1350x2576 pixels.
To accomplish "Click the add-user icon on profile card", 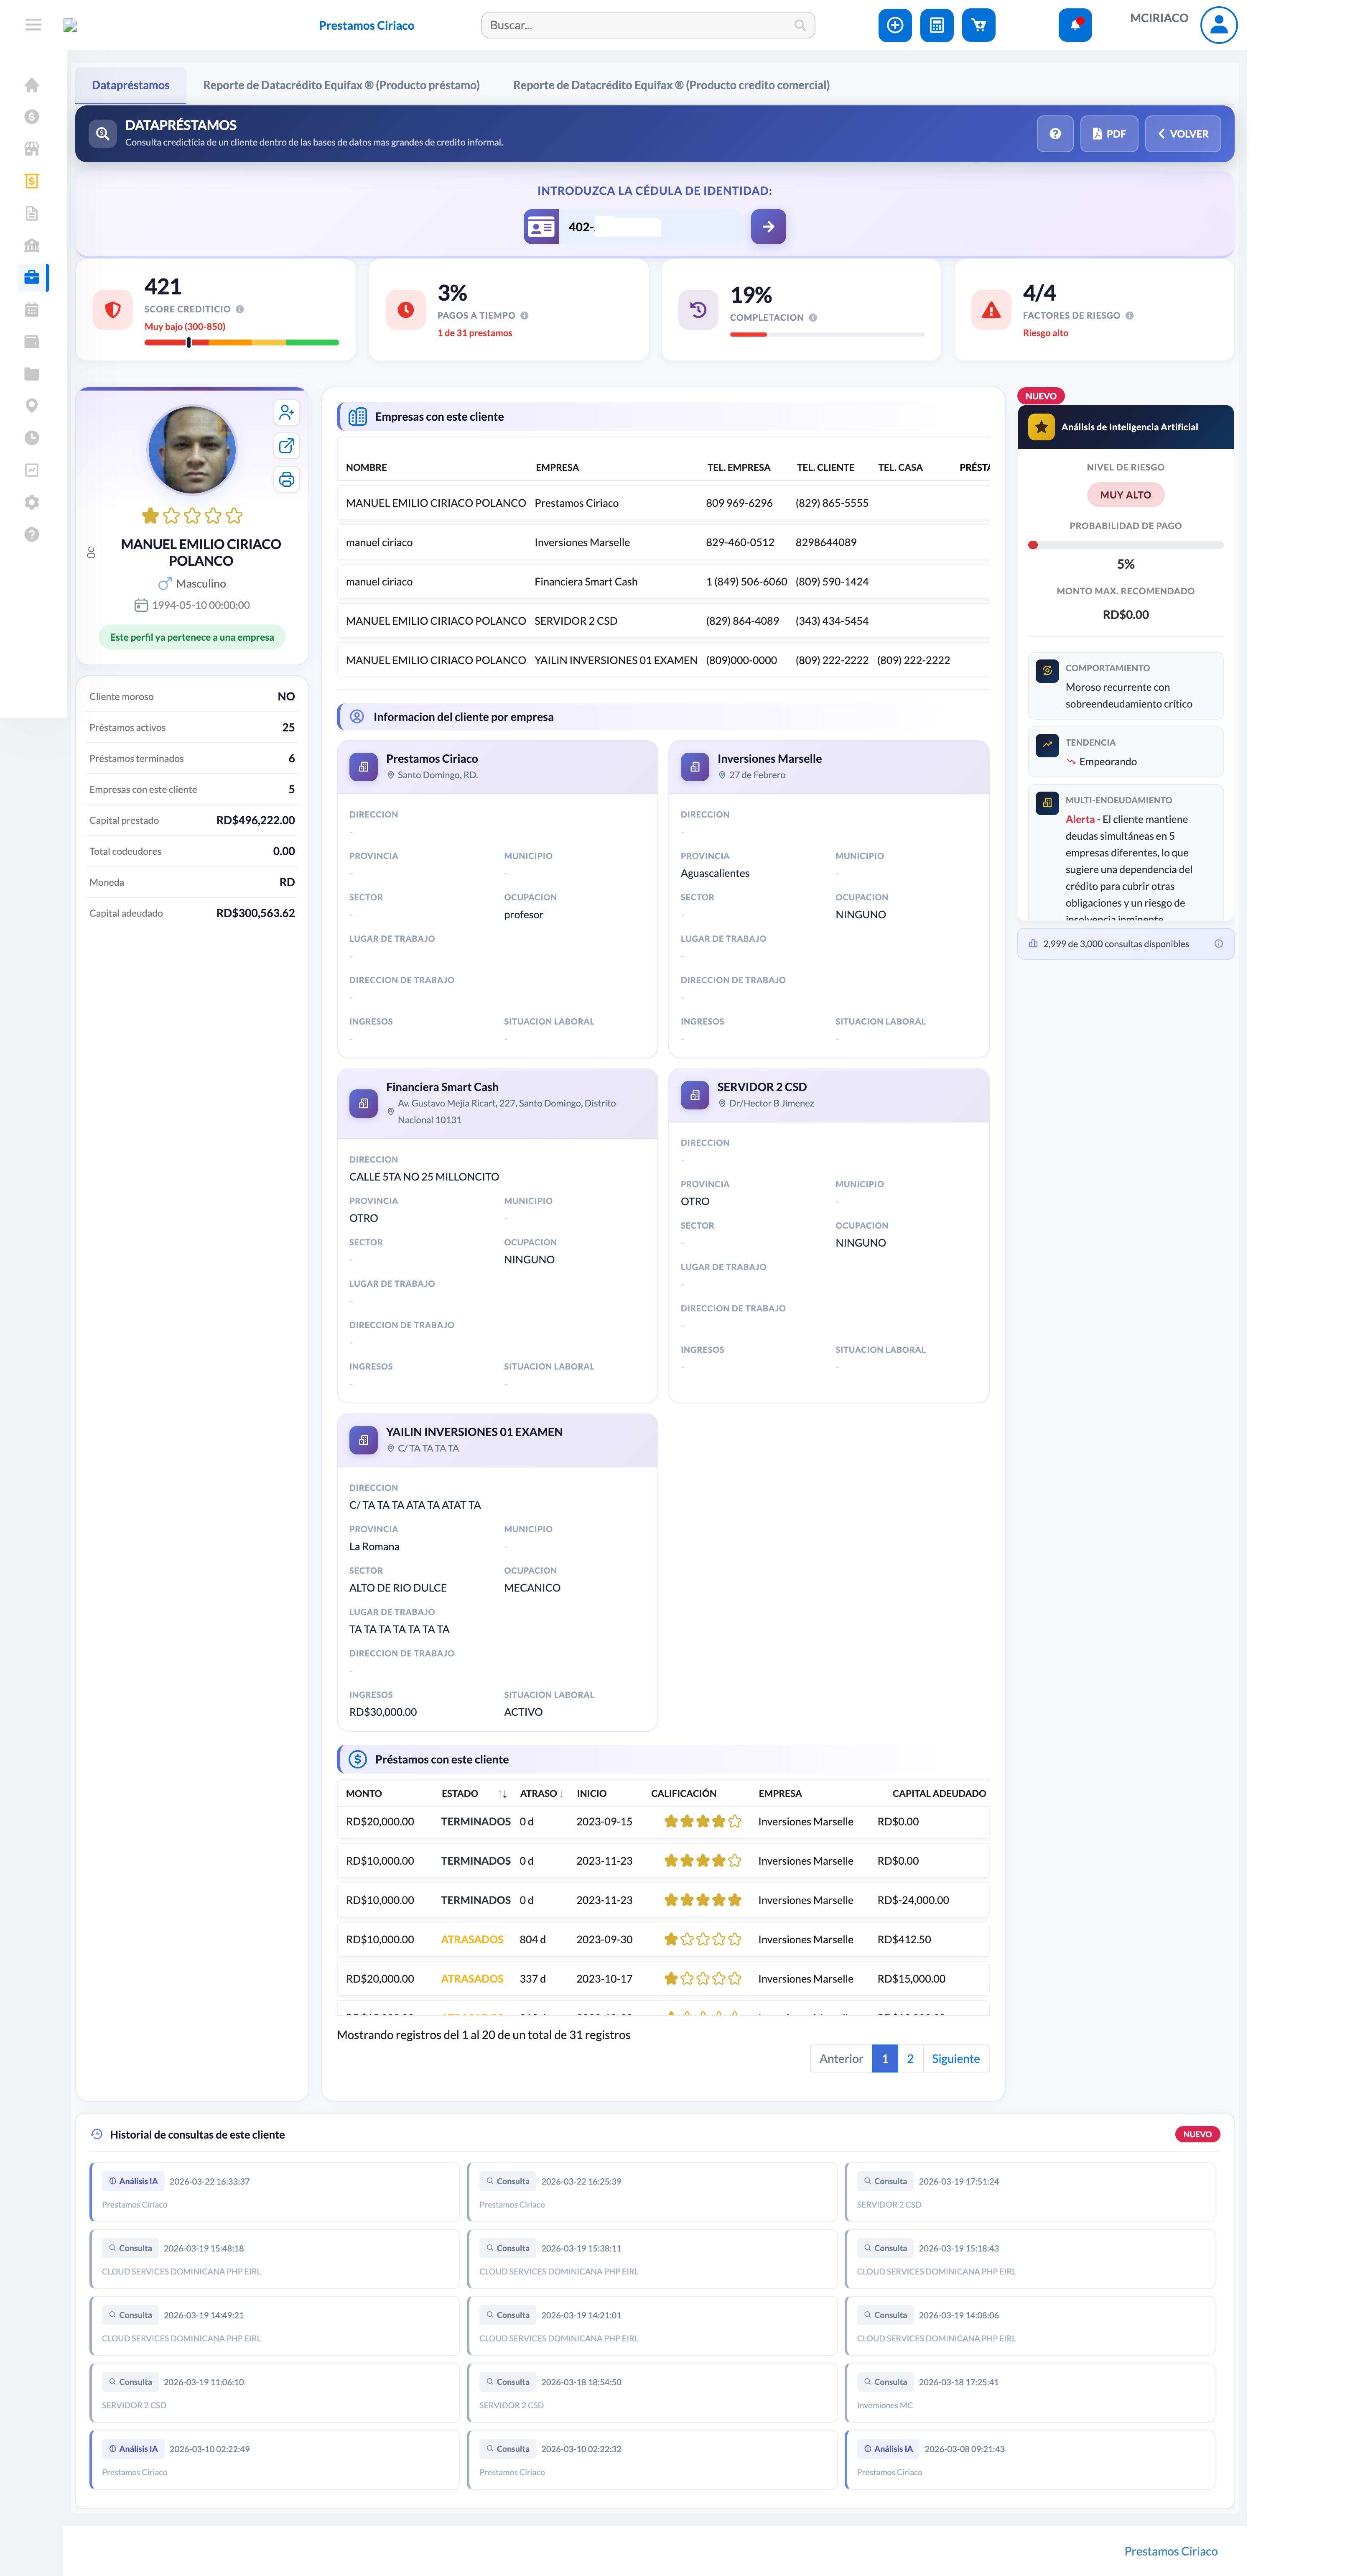I will 287,412.
